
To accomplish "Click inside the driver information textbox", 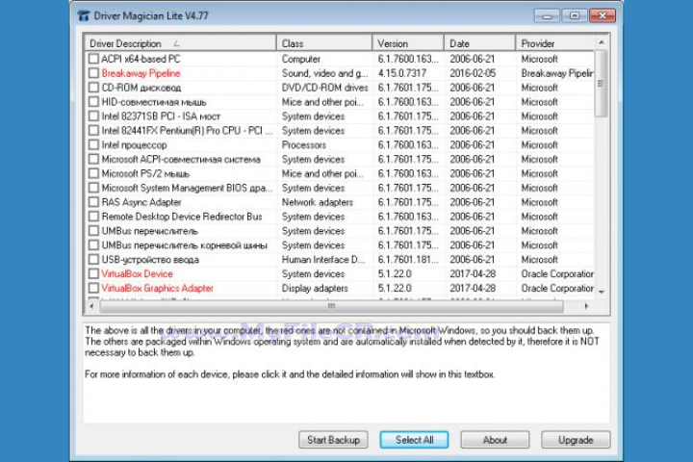I will [x=346, y=372].
